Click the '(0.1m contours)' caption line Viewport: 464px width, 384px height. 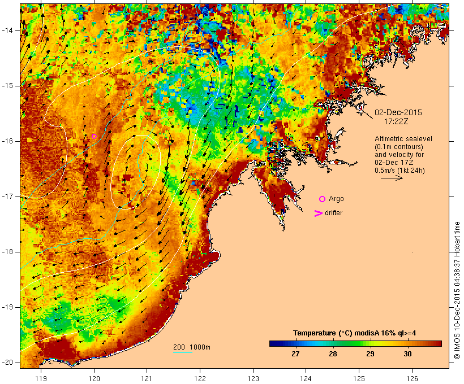coord(399,147)
